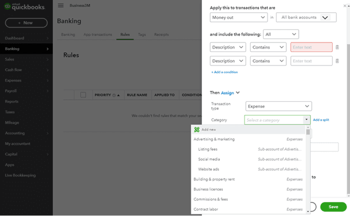Open Banking in the sidebar
The width and height of the screenshot is (350, 216).
tap(26, 49)
